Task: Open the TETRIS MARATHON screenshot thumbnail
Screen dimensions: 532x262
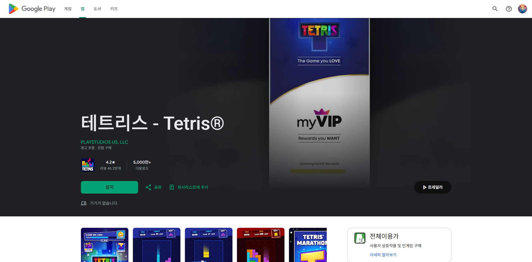Action: click(x=308, y=245)
